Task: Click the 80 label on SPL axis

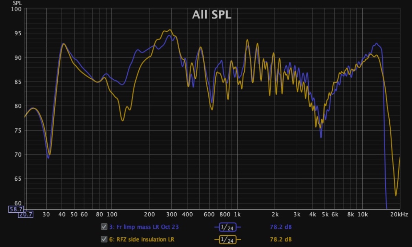Action: [19, 106]
